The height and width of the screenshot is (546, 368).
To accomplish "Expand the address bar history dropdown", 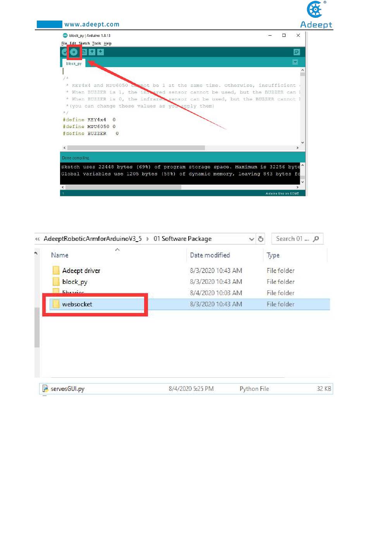I will pos(251,239).
